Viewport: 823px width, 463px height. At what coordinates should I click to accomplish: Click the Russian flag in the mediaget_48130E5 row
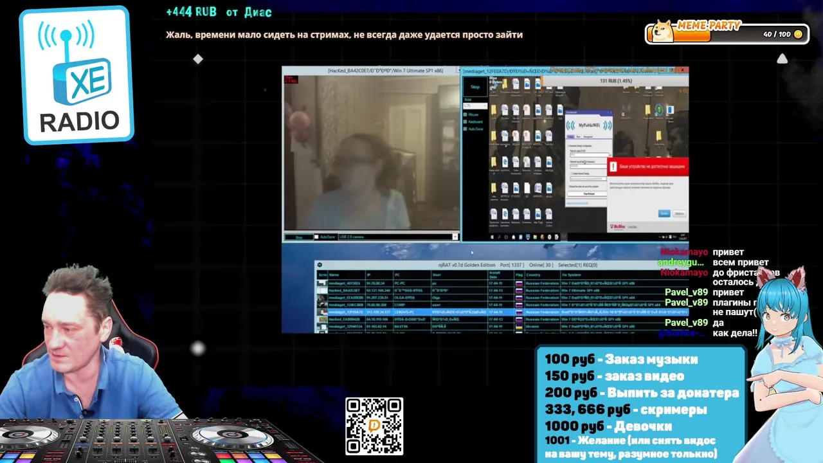pyautogui.click(x=519, y=283)
